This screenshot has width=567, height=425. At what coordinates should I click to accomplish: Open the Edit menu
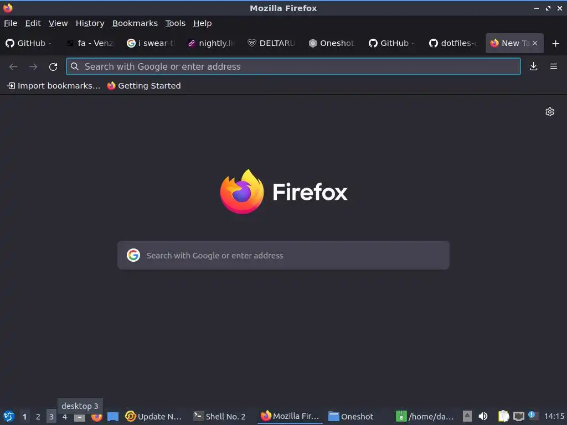(33, 23)
